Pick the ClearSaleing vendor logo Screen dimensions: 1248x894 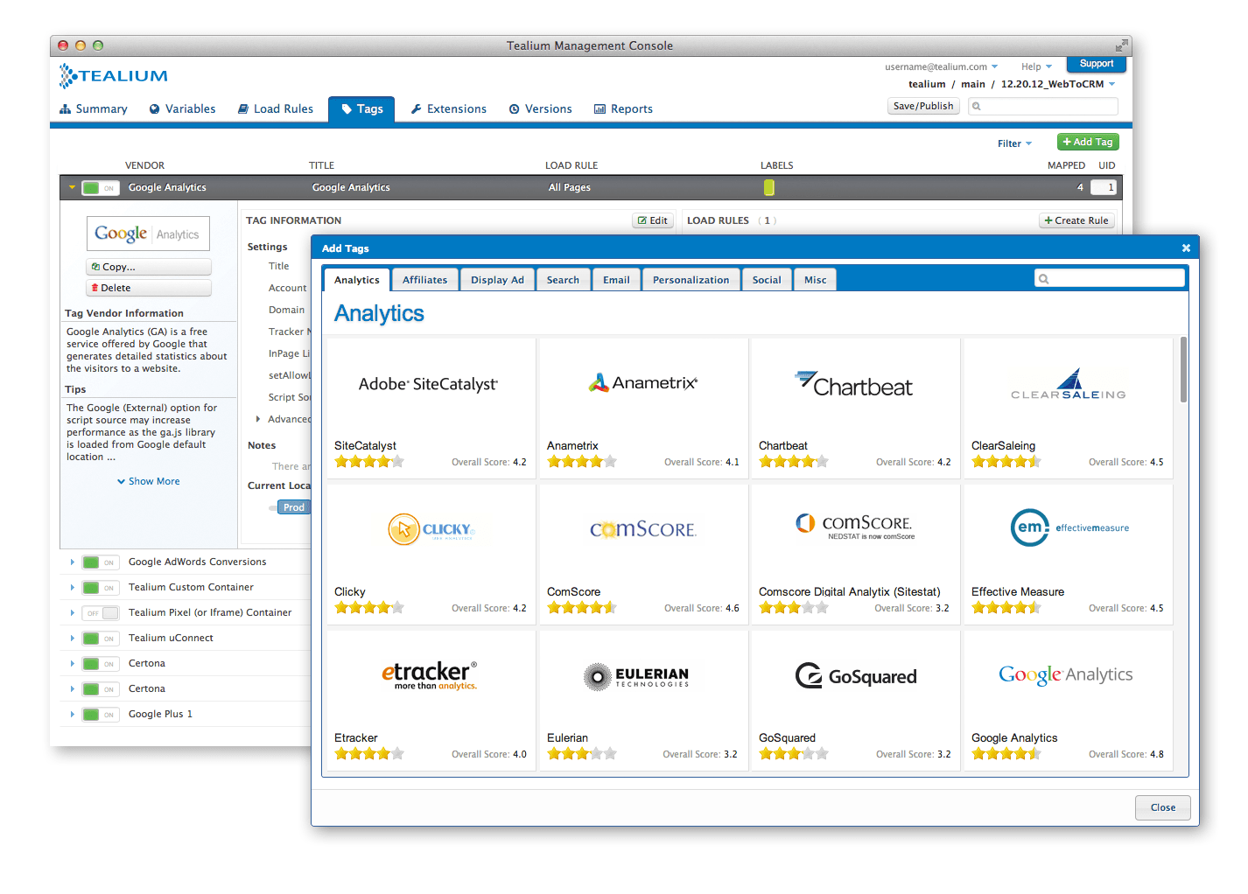pyautogui.click(x=1068, y=385)
